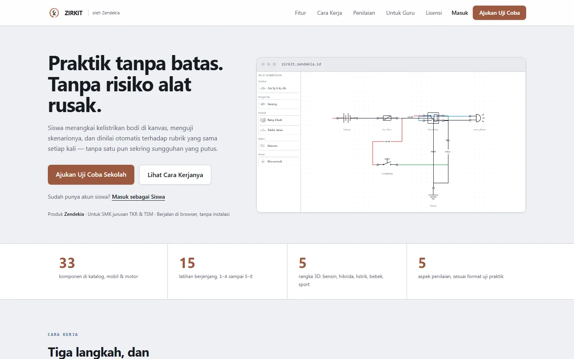Pick the Relay 4 kaki palette component
This screenshot has height=359, width=574.
tap(279, 120)
